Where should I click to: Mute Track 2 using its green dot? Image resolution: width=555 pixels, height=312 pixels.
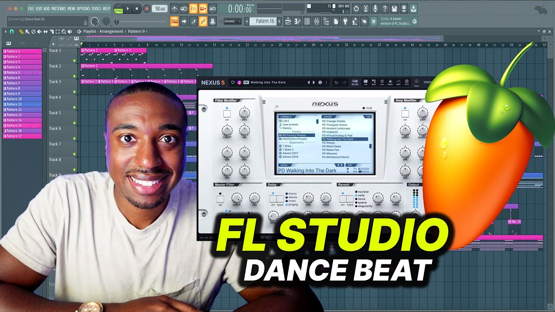[x=75, y=76]
